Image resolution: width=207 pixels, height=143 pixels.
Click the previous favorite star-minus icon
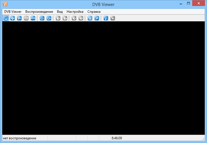pyautogui.click(x=58, y=18)
